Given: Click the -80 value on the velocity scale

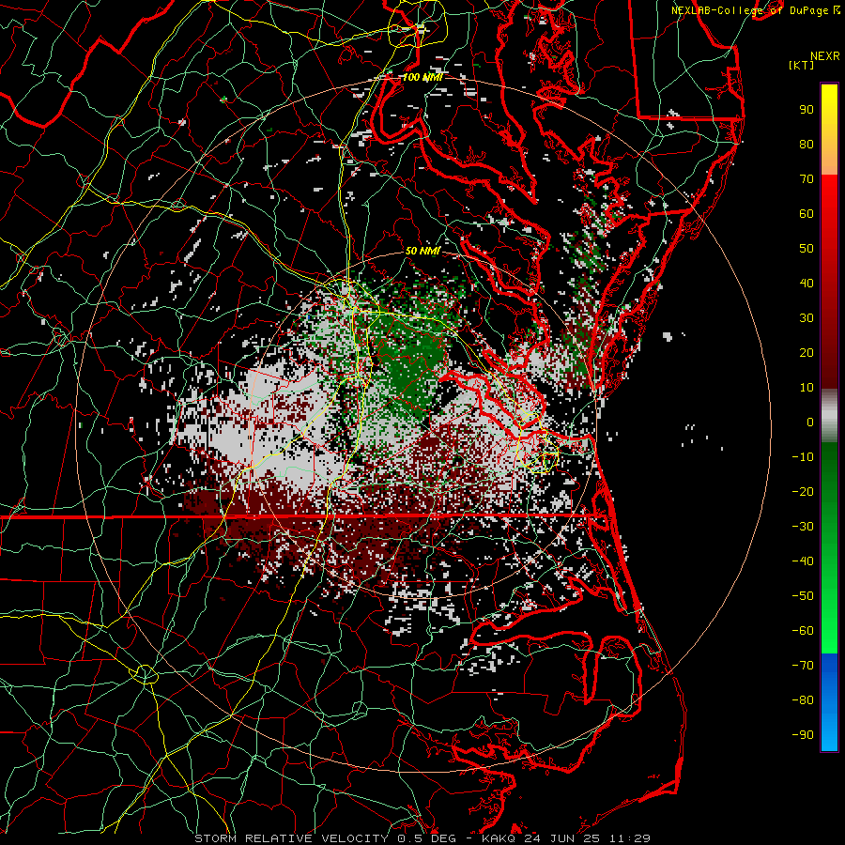Looking at the screenshot, I should point(803,700).
